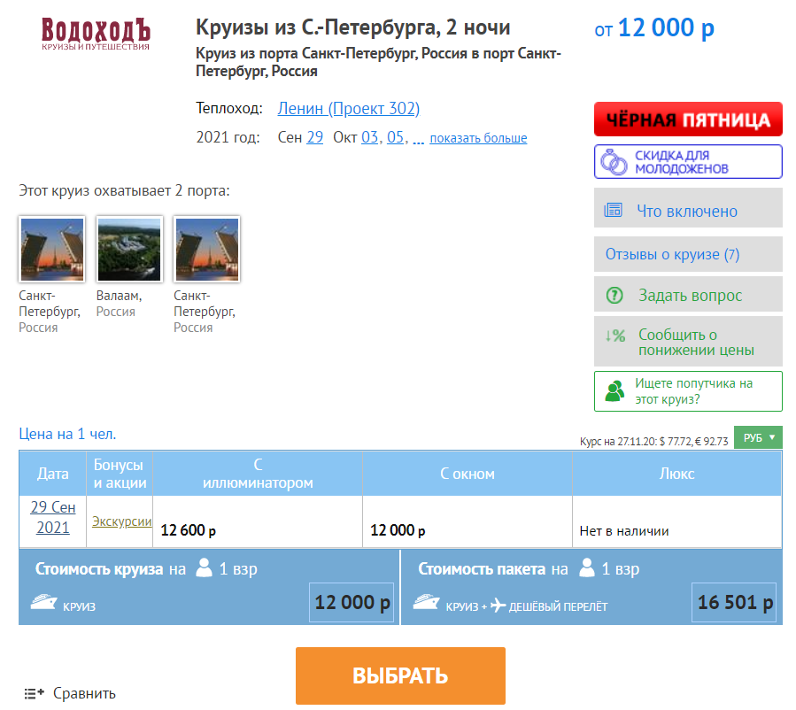Image resolution: width=796 pixels, height=710 pixels.
Task: Expand dates with показать больше
Action: (x=478, y=138)
